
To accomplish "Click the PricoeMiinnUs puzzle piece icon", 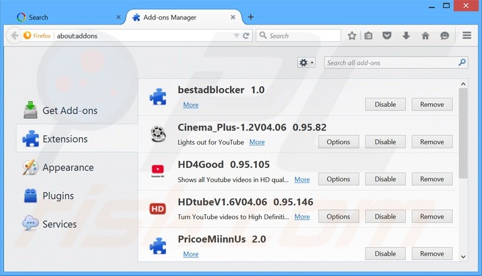I will pos(158,246).
